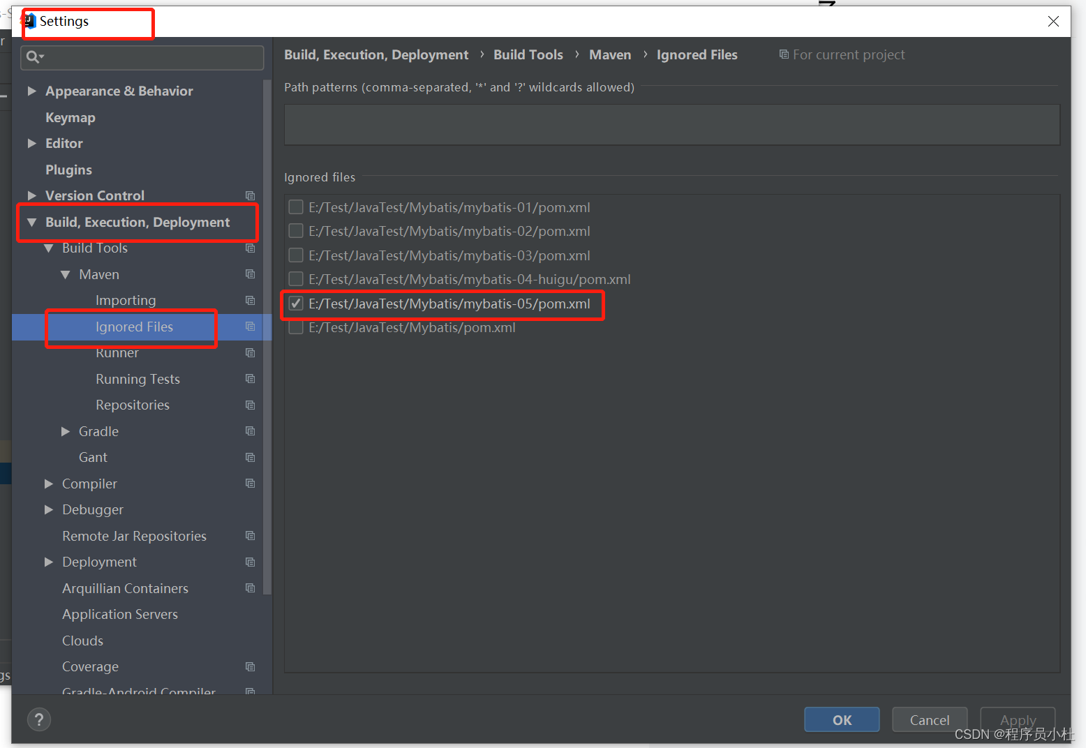This screenshot has height=748, width=1086.
Task: Expand the Gradle settings node
Action: click(65, 431)
